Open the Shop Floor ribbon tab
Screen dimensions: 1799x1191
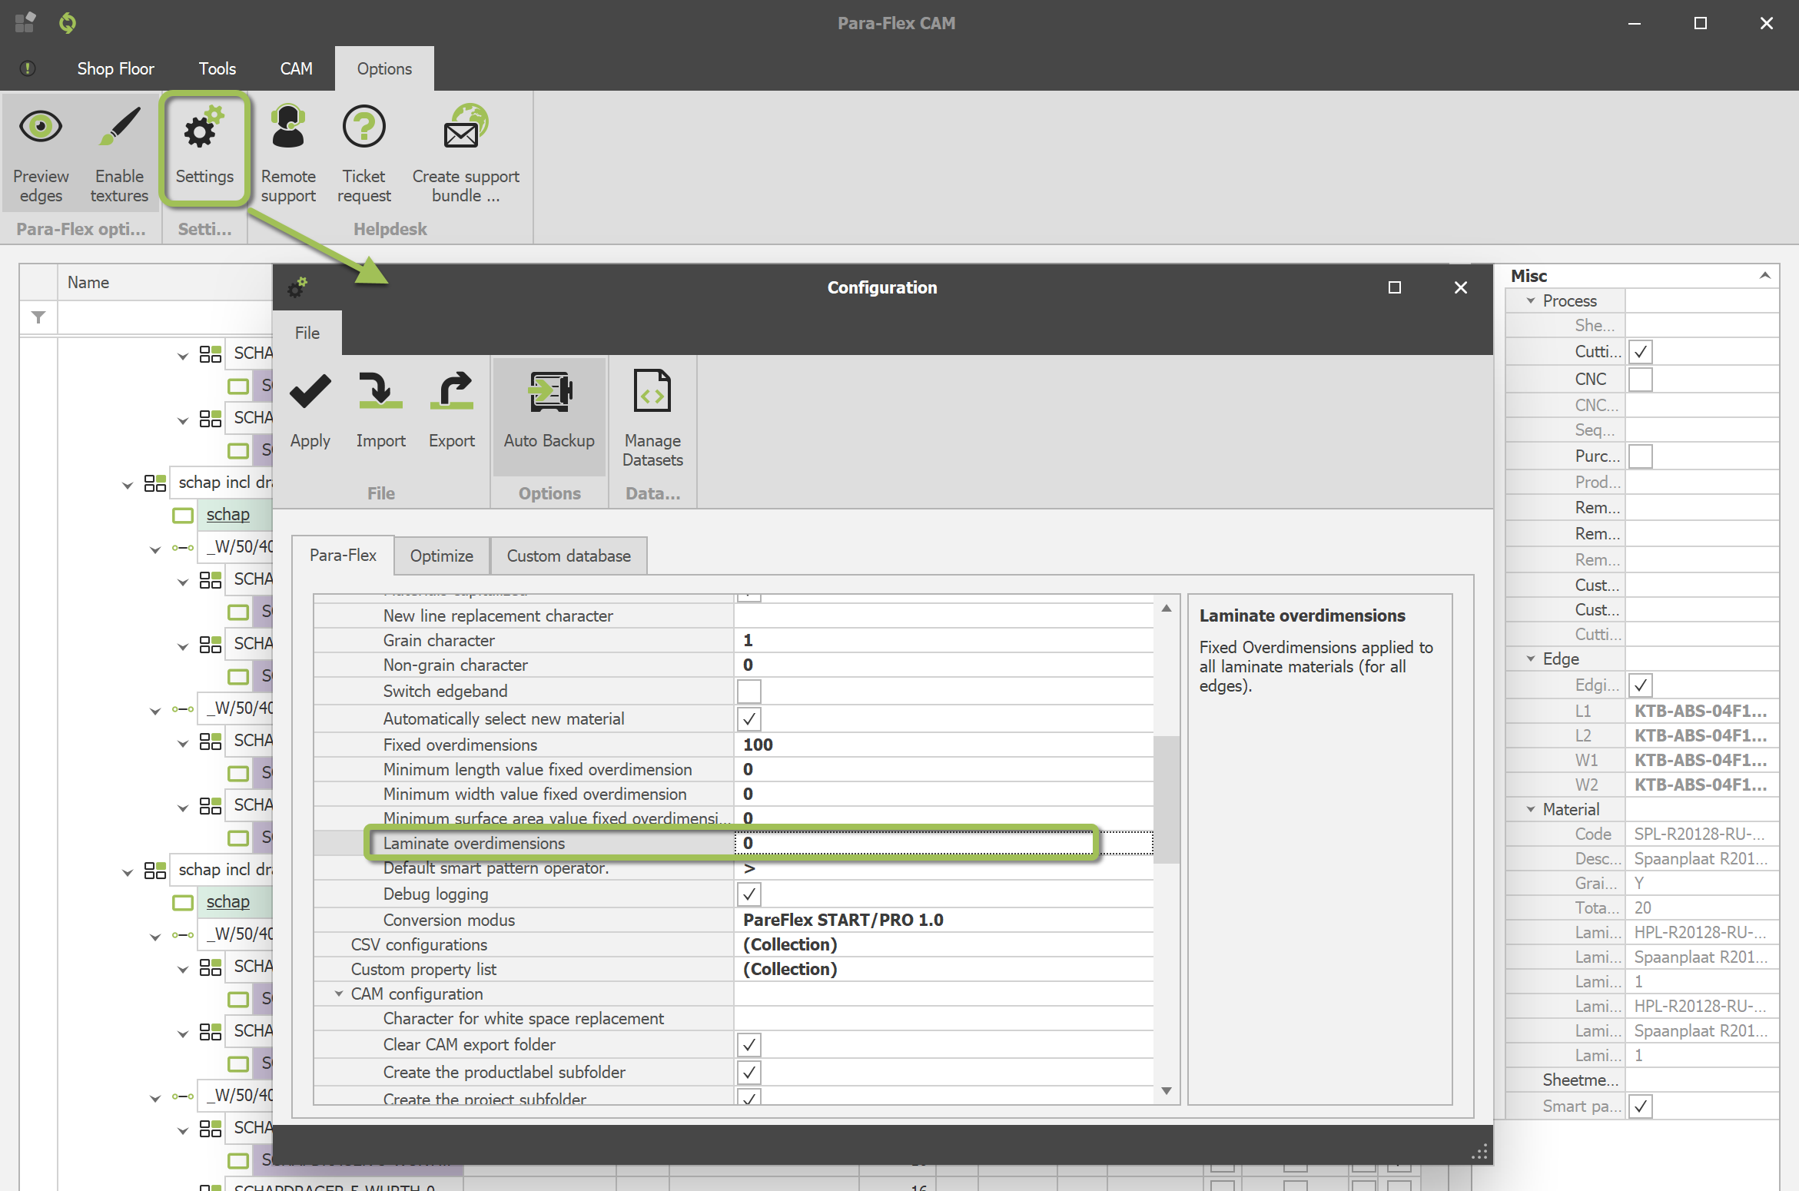coord(115,68)
